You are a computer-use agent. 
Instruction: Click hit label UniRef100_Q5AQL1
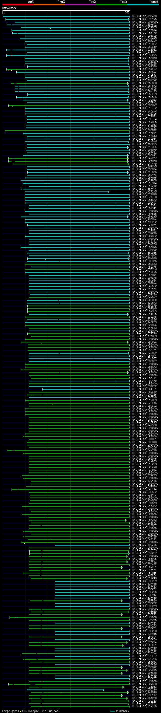144,342
